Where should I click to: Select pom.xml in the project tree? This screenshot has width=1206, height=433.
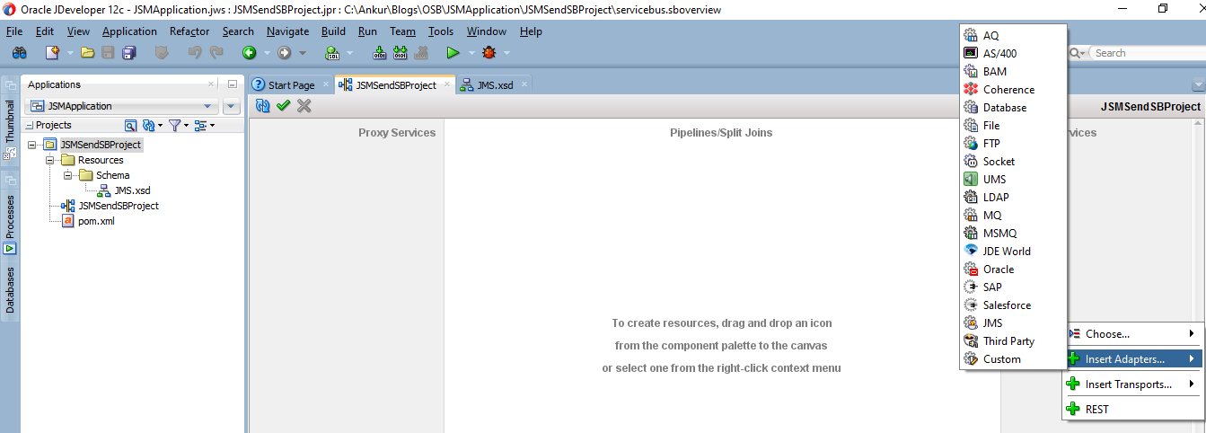coord(96,221)
